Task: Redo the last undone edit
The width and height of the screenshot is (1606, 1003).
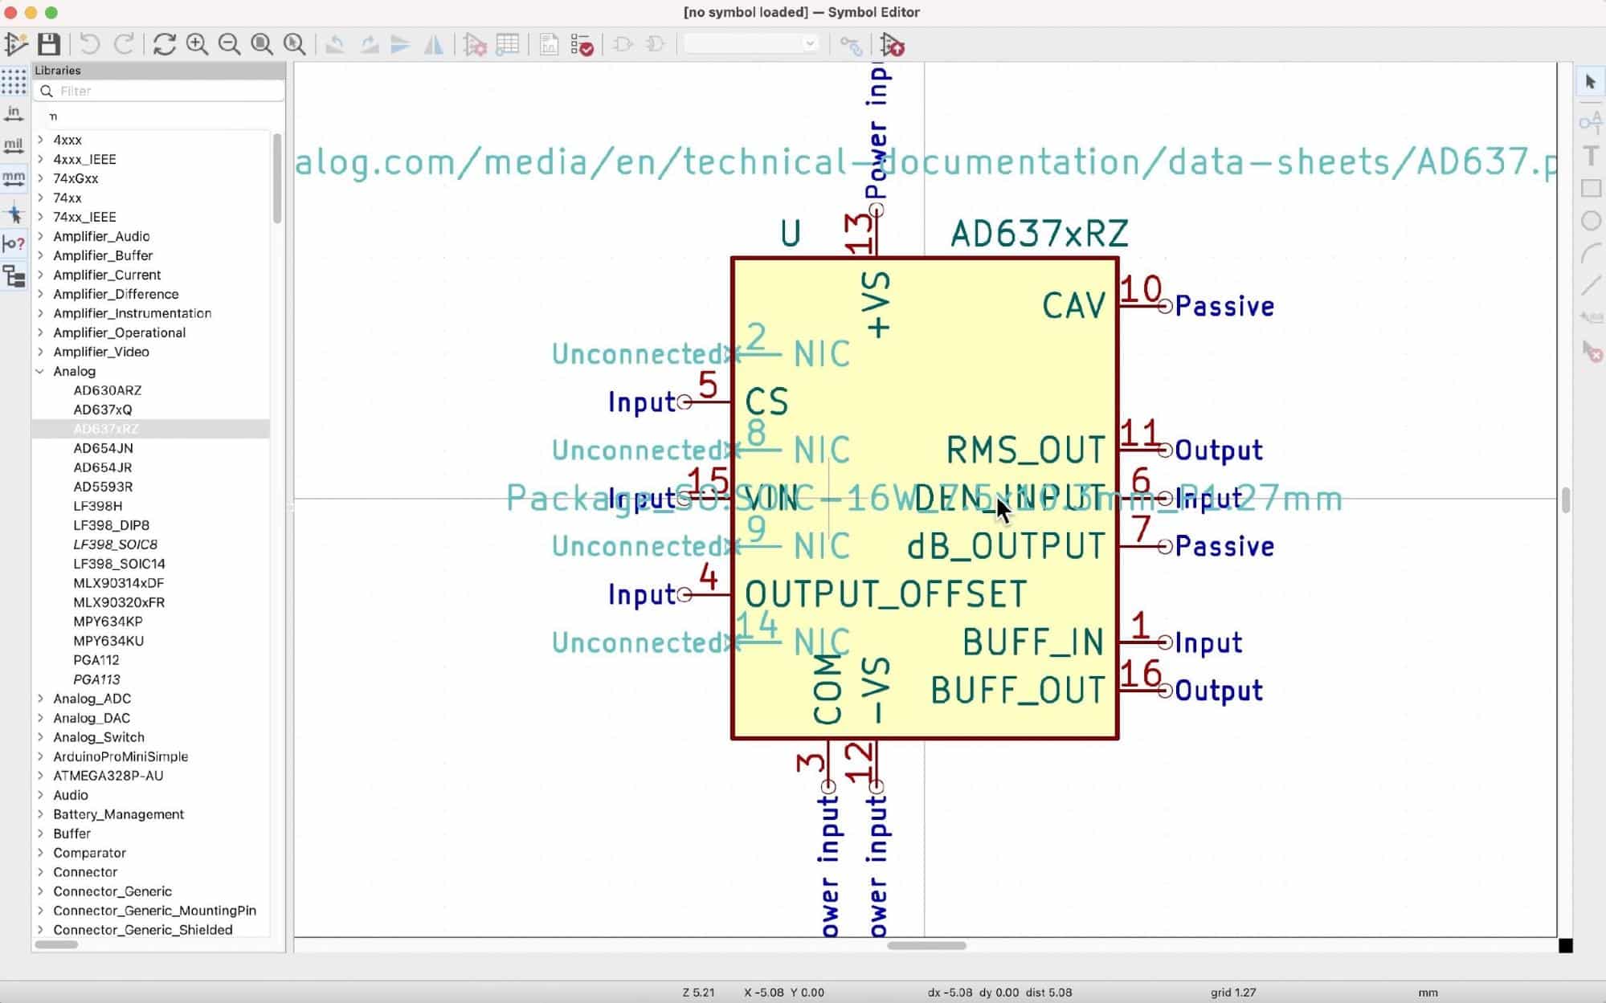Action: coord(124,44)
